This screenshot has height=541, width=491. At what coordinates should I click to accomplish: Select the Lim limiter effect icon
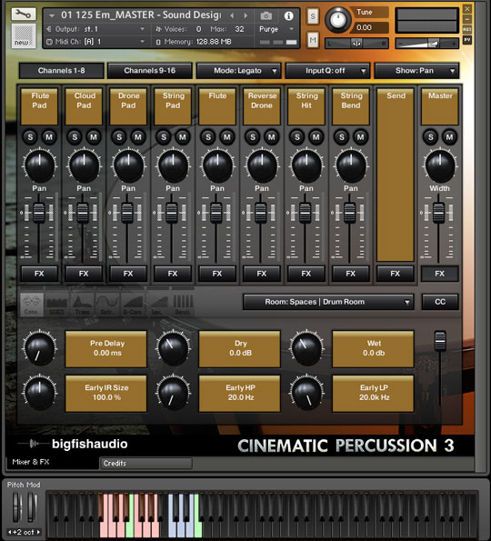click(x=157, y=305)
